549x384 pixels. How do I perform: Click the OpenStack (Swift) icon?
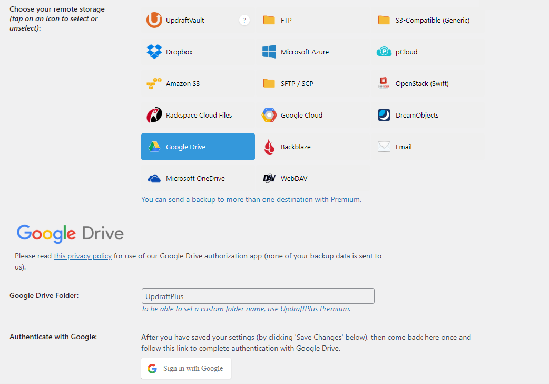click(x=384, y=84)
